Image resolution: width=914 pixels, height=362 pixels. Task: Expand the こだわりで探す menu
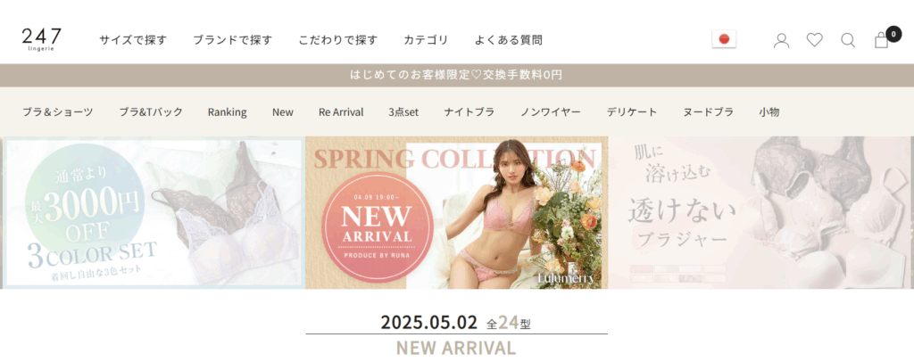pos(338,40)
